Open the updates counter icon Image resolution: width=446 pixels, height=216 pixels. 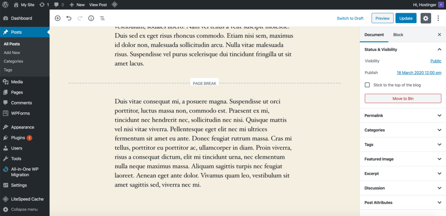(x=42, y=4)
